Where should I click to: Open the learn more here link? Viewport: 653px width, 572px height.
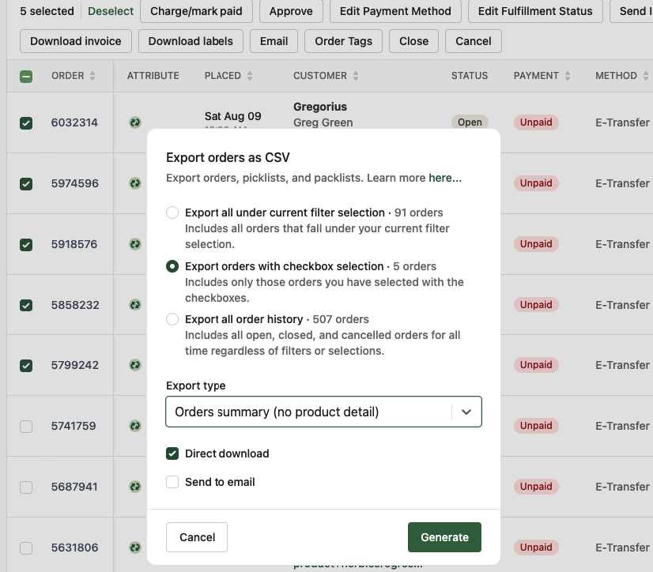(x=446, y=178)
